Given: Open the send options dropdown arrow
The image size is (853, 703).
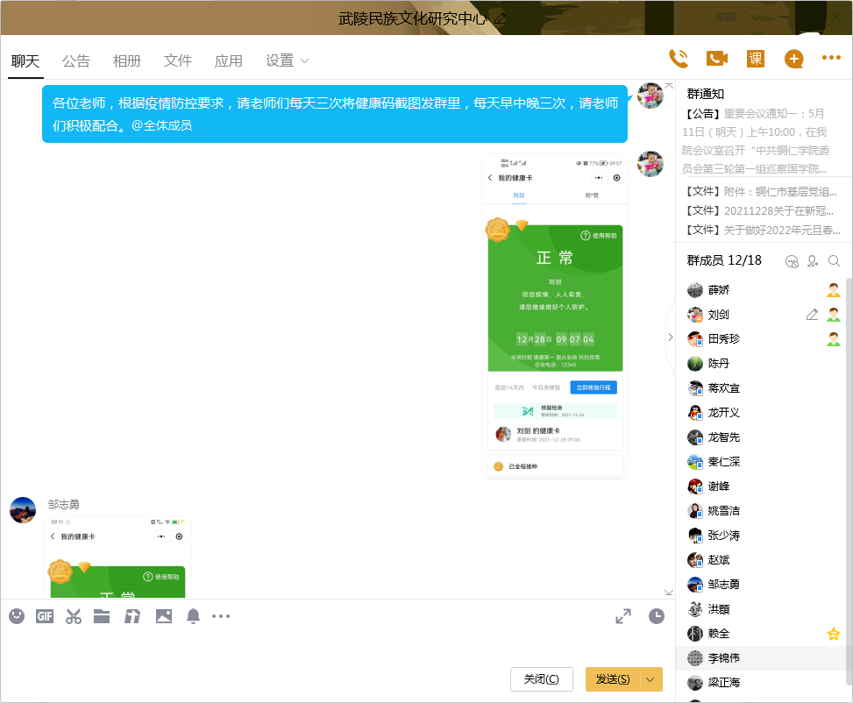Looking at the screenshot, I should [x=650, y=679].
